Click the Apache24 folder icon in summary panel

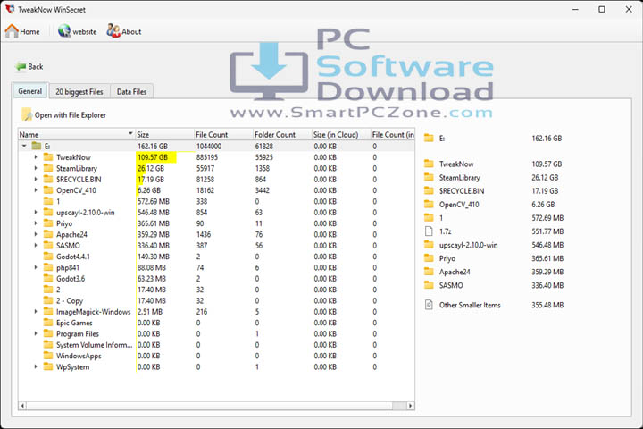click(429, 272)
